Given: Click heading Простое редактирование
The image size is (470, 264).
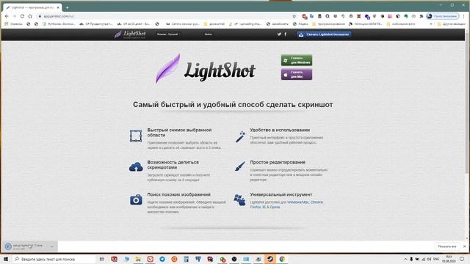Looking at the screenshot, I should click(278, 162).
